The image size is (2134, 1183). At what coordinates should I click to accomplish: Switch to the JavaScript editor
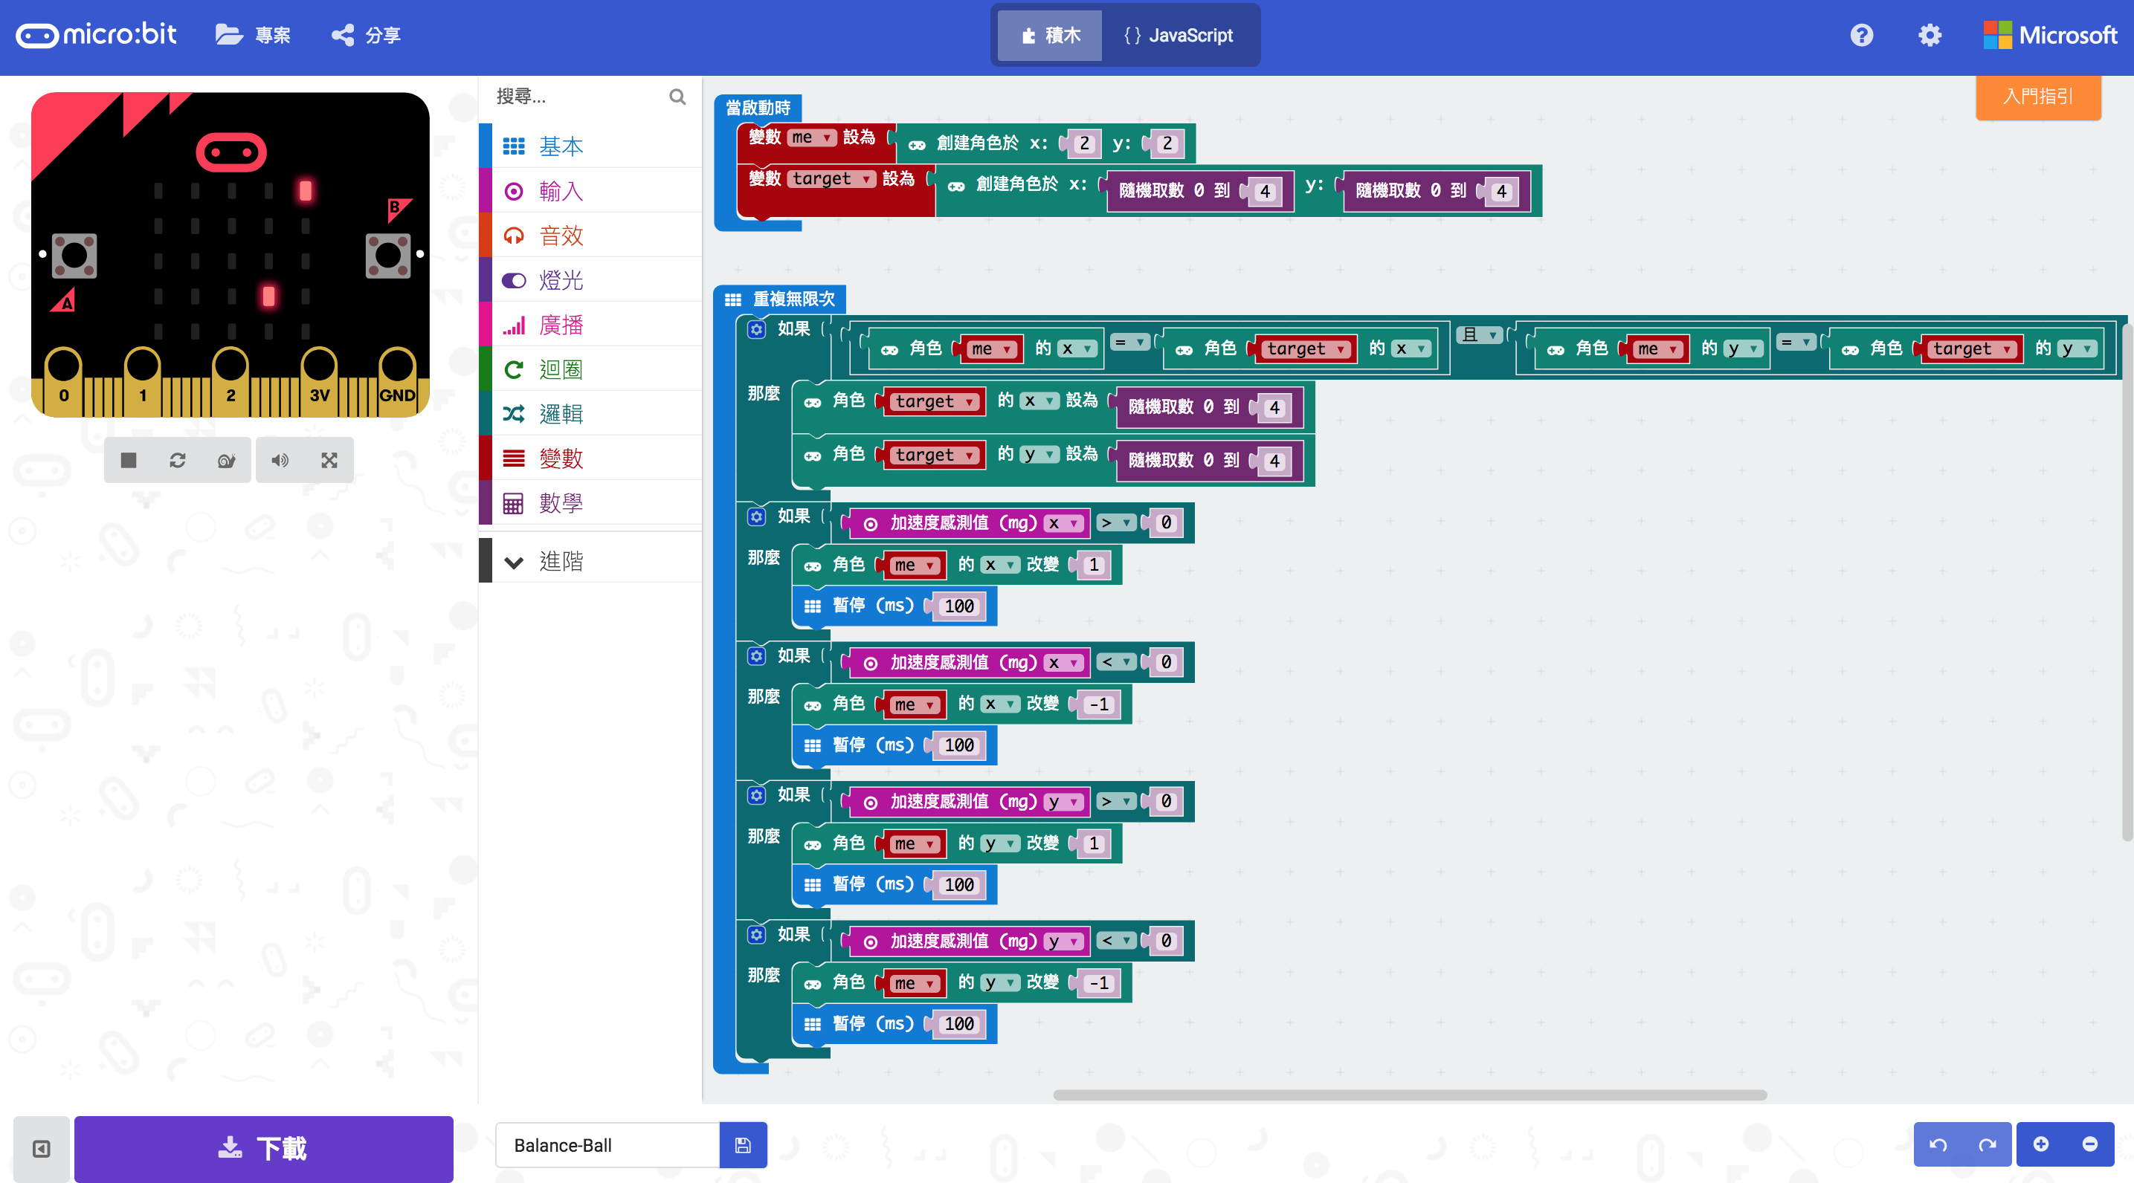[1178, 35]
